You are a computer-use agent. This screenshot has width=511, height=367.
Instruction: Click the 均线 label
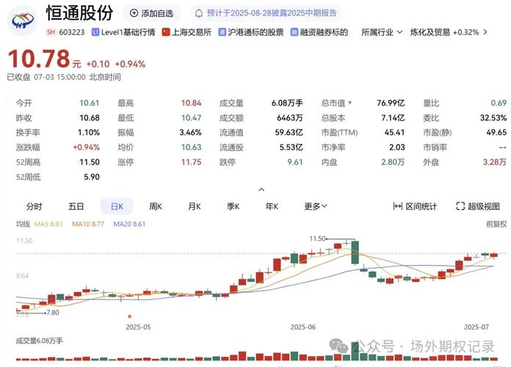click(23, 225)
